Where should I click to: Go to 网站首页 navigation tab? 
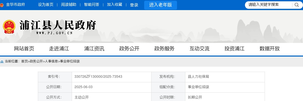pos(24,49)
